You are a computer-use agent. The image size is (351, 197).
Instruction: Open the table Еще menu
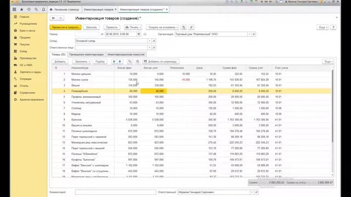tap(328, 61)
